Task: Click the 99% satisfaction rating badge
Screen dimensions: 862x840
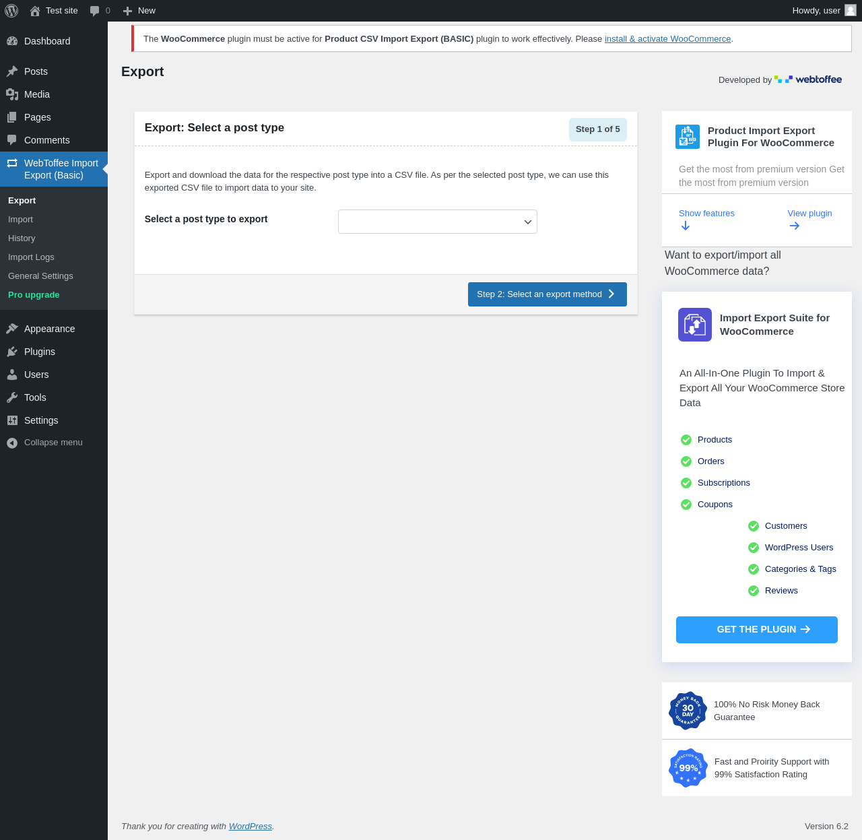Action: [688, 768]
